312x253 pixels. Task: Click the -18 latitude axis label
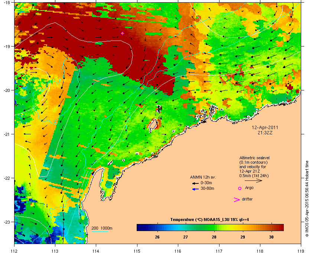pos(7,2)
